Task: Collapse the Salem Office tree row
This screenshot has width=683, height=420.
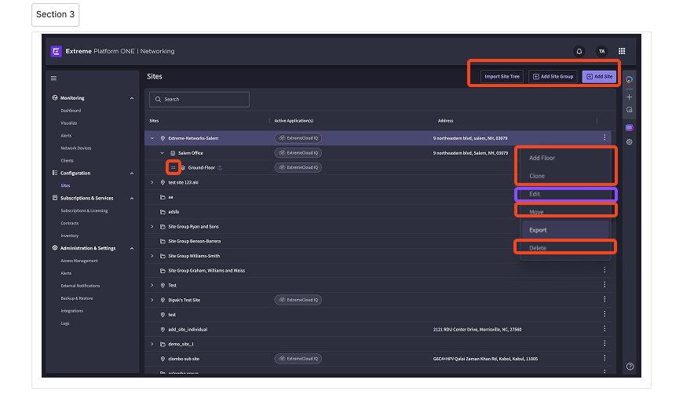Action: 162,153
